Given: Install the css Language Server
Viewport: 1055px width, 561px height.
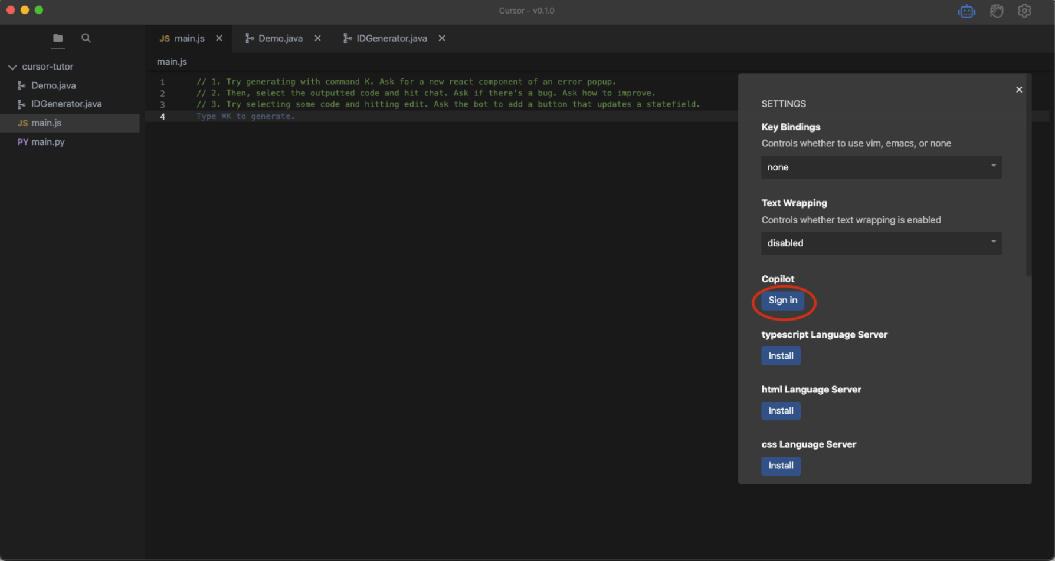Looking at the screenshot, I should (781, 466).
